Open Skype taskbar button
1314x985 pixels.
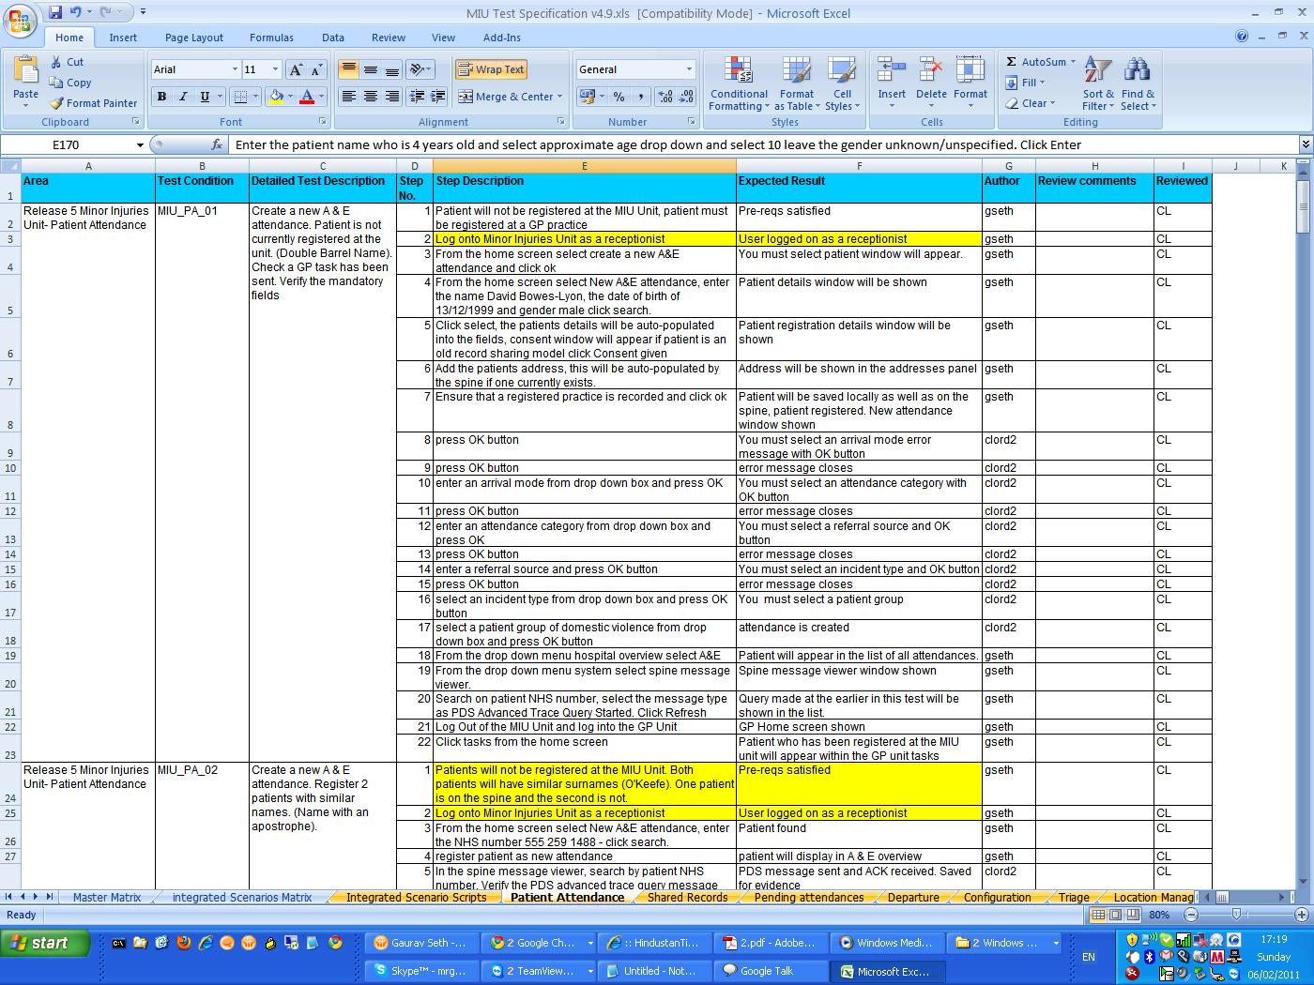pyautogui.click(x=420, y=971)
